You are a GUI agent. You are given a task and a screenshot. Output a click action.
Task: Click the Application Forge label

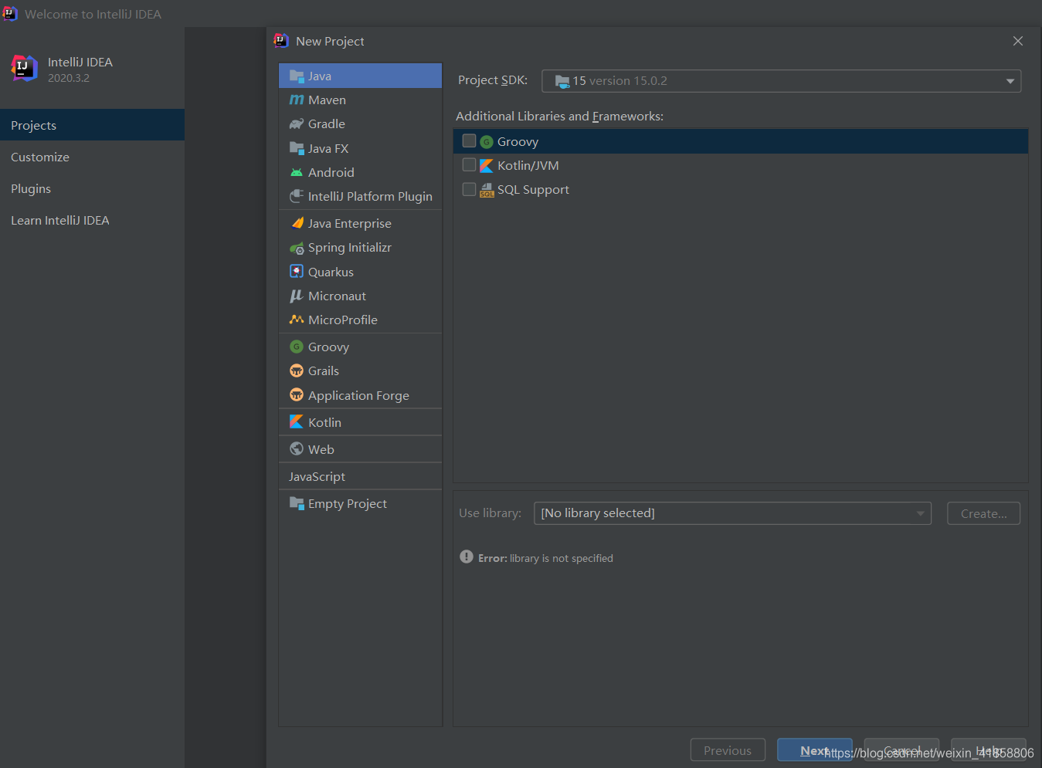click(358, 395)
